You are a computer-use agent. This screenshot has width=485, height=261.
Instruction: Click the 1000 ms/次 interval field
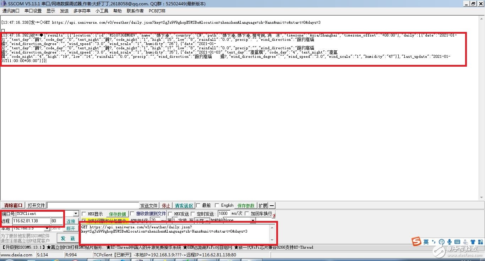click(x=224, y=213)
